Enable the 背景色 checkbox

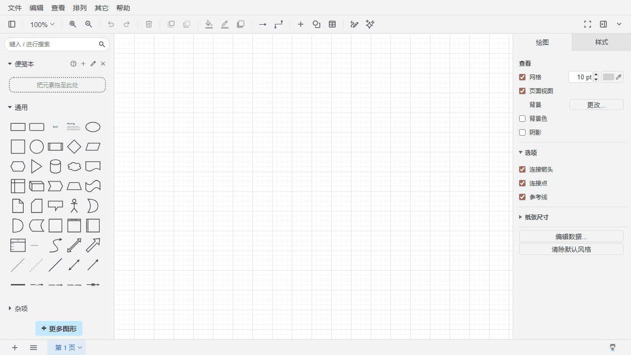click(x=523, y=119)
